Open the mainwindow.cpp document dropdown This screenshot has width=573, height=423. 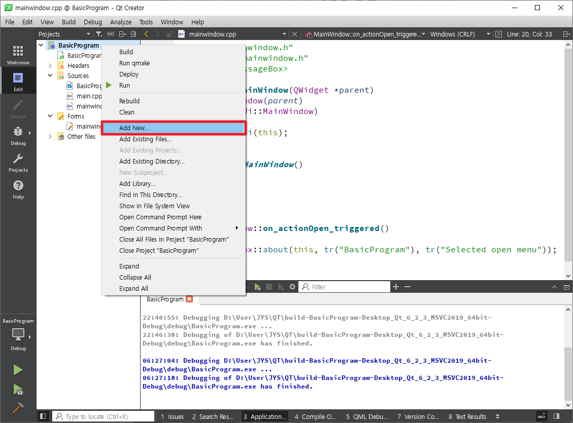pos(284,34)
